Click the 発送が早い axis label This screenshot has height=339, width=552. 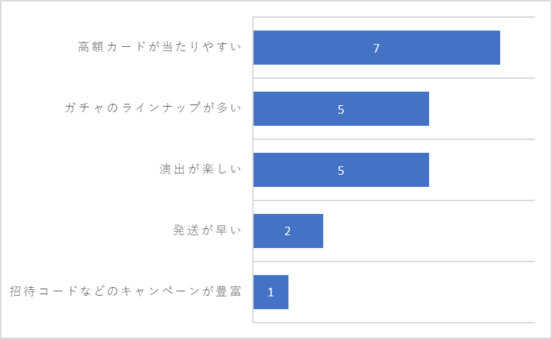coord(207,230)
